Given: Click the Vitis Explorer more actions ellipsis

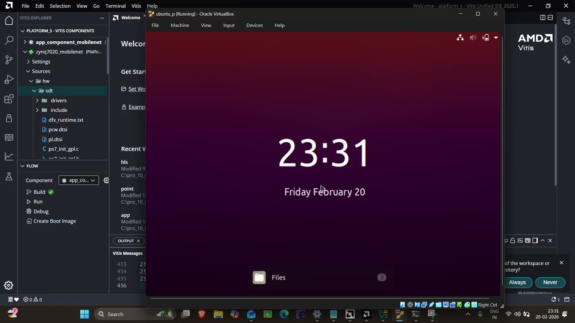Looking at the screenshot, I should (102, 18).
